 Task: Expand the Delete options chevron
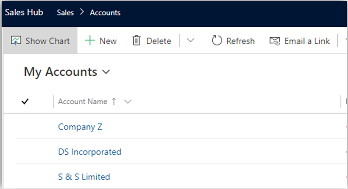coord(190,41)
